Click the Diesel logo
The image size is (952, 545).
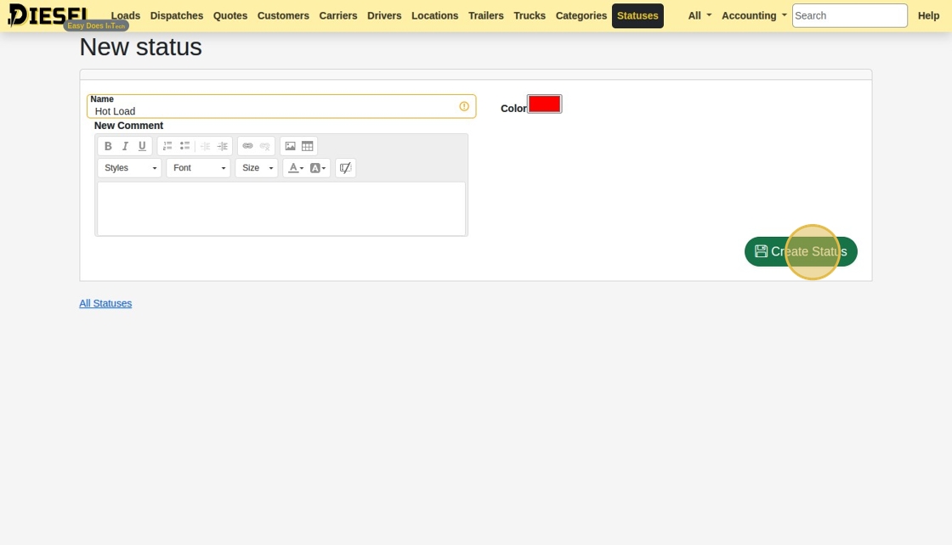[x=48, y=15]
